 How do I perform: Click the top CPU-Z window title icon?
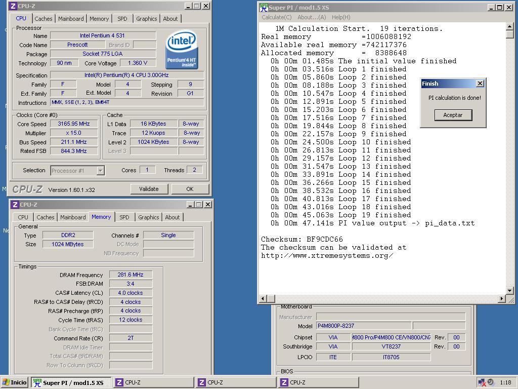[x=13, y=6]
